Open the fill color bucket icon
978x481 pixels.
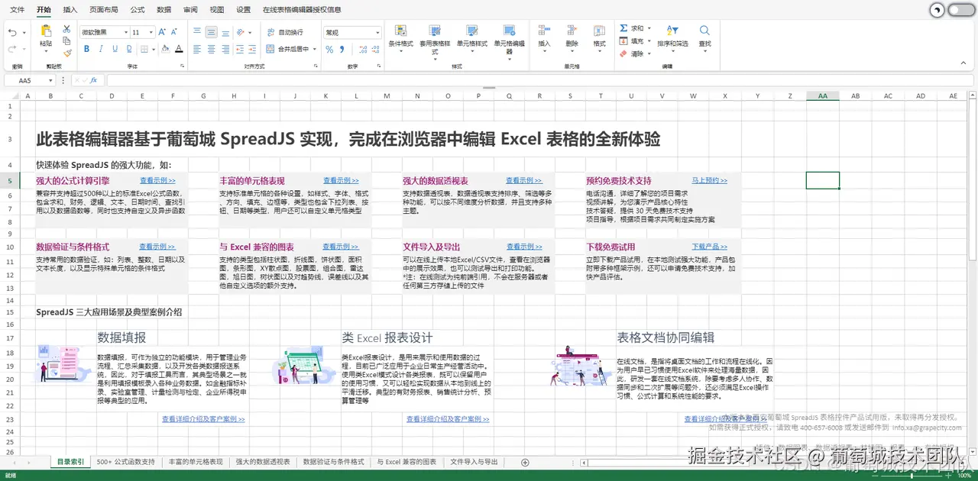[x=166, y=49]
